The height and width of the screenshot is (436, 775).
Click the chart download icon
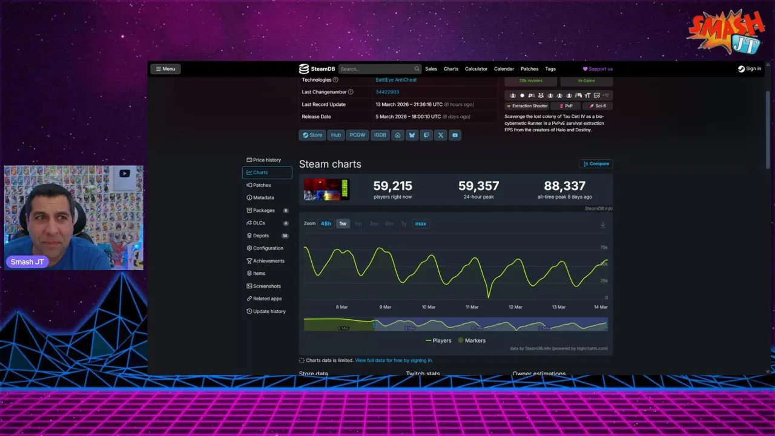point(602,225)
